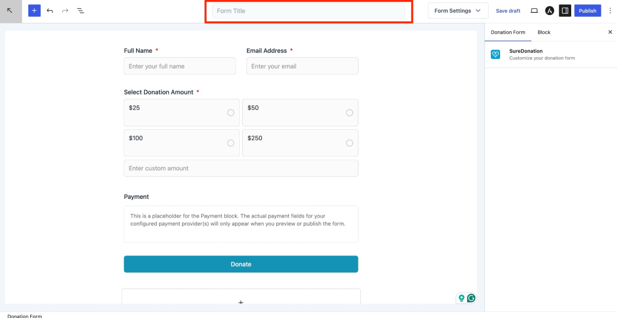Click the Form Title input field

[x=308, y=11]
